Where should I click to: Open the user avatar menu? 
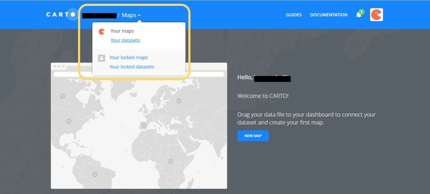(x=376, y=15)
